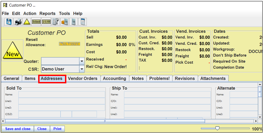Screen dimensions: 264x134
Task: Click the horizontal scrollbar left arrow
Action: coord(3,121)
